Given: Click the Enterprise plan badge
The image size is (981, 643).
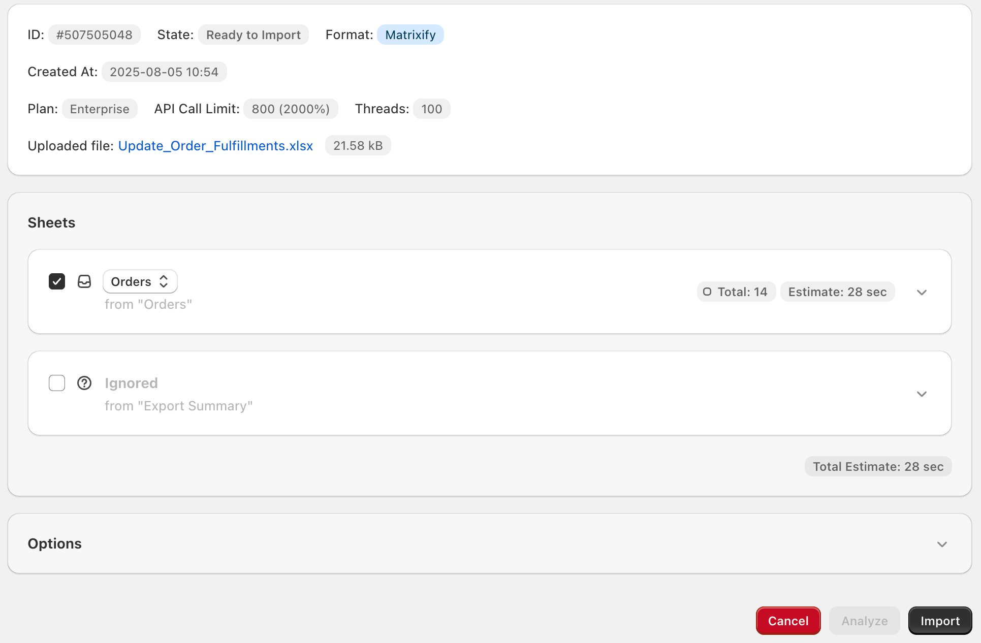Looking at the screenshot, I should point(100,109).
